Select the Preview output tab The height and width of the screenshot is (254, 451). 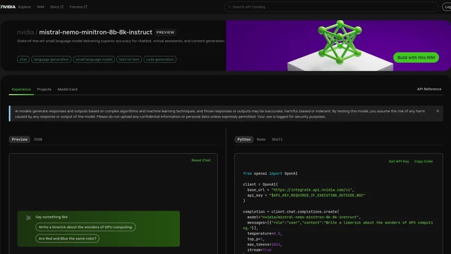20,140
